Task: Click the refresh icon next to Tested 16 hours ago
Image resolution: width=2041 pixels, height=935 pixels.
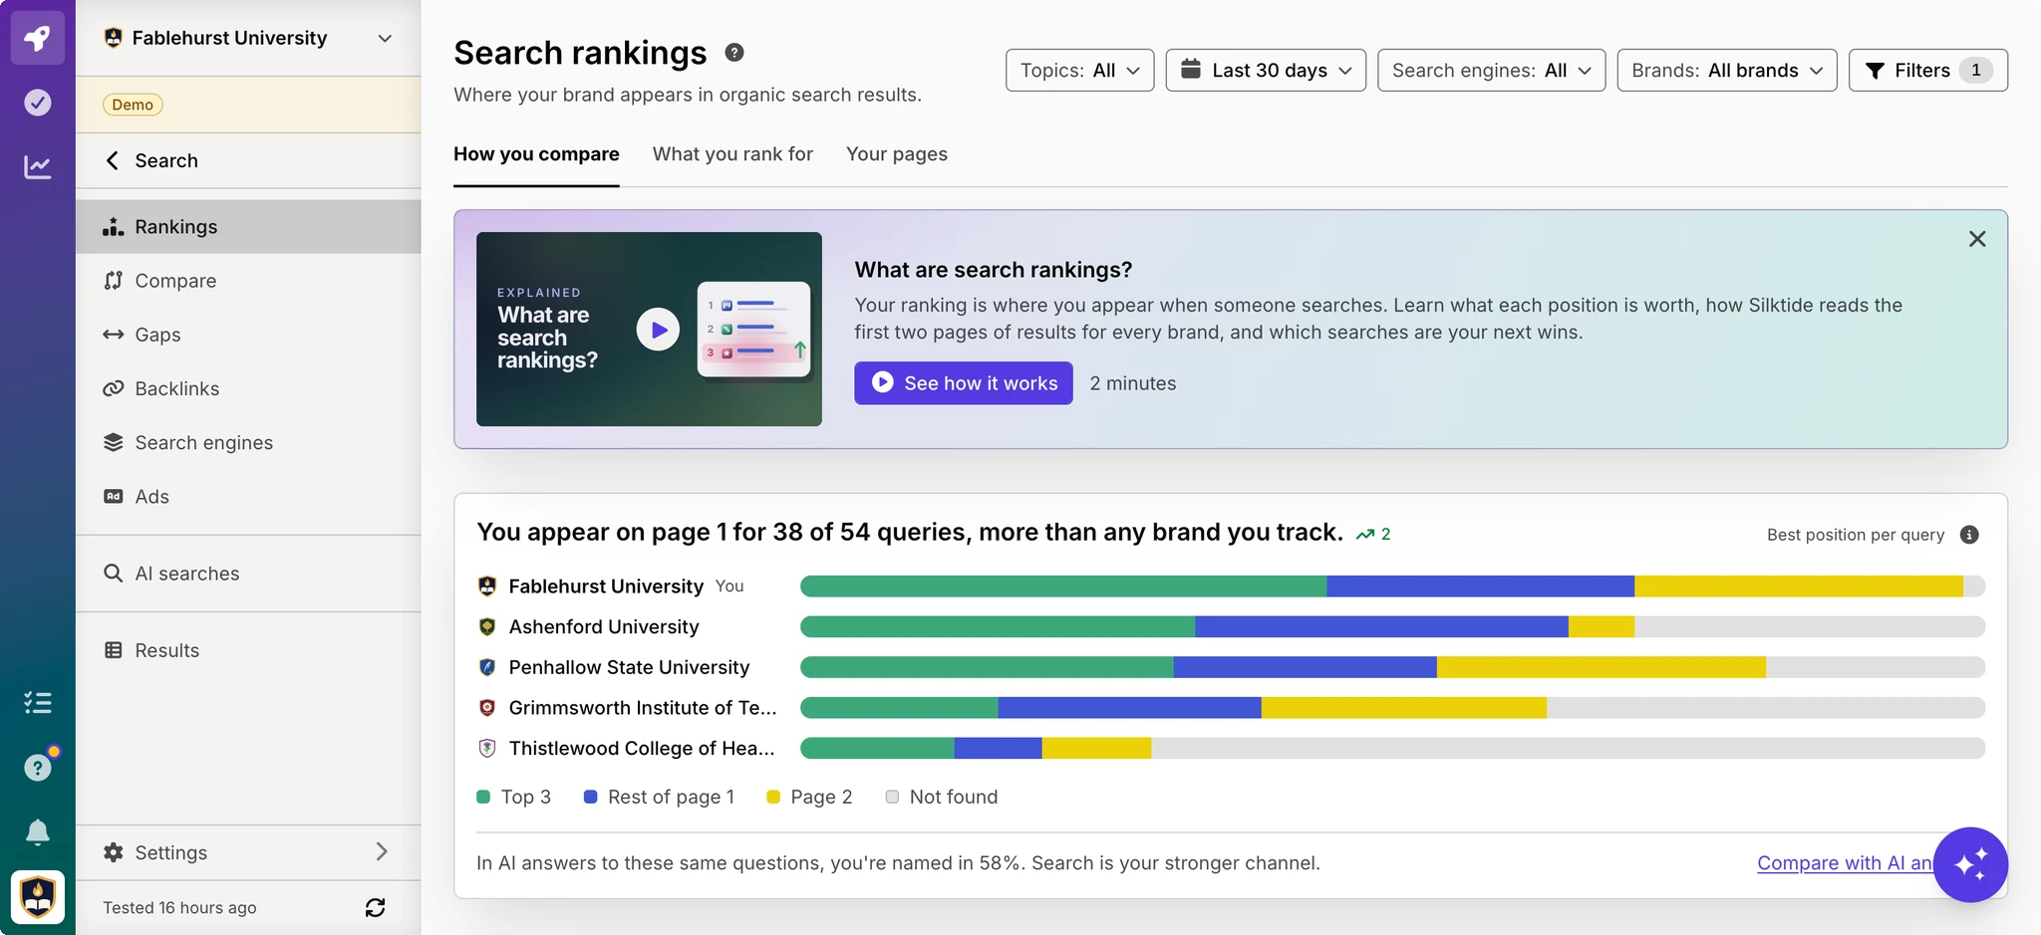Action: click(375, 907)
